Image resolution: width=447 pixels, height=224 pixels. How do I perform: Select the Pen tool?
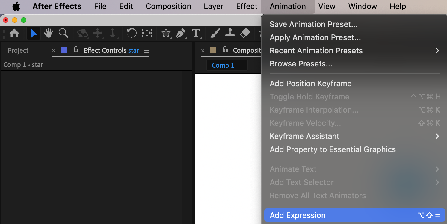tap(181, 33)
